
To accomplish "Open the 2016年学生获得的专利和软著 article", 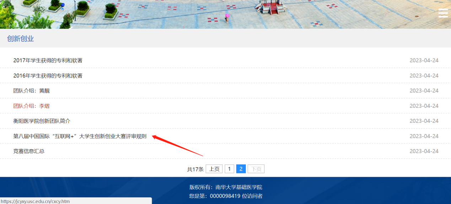I will pyautogui.click(x=48, y=76).
